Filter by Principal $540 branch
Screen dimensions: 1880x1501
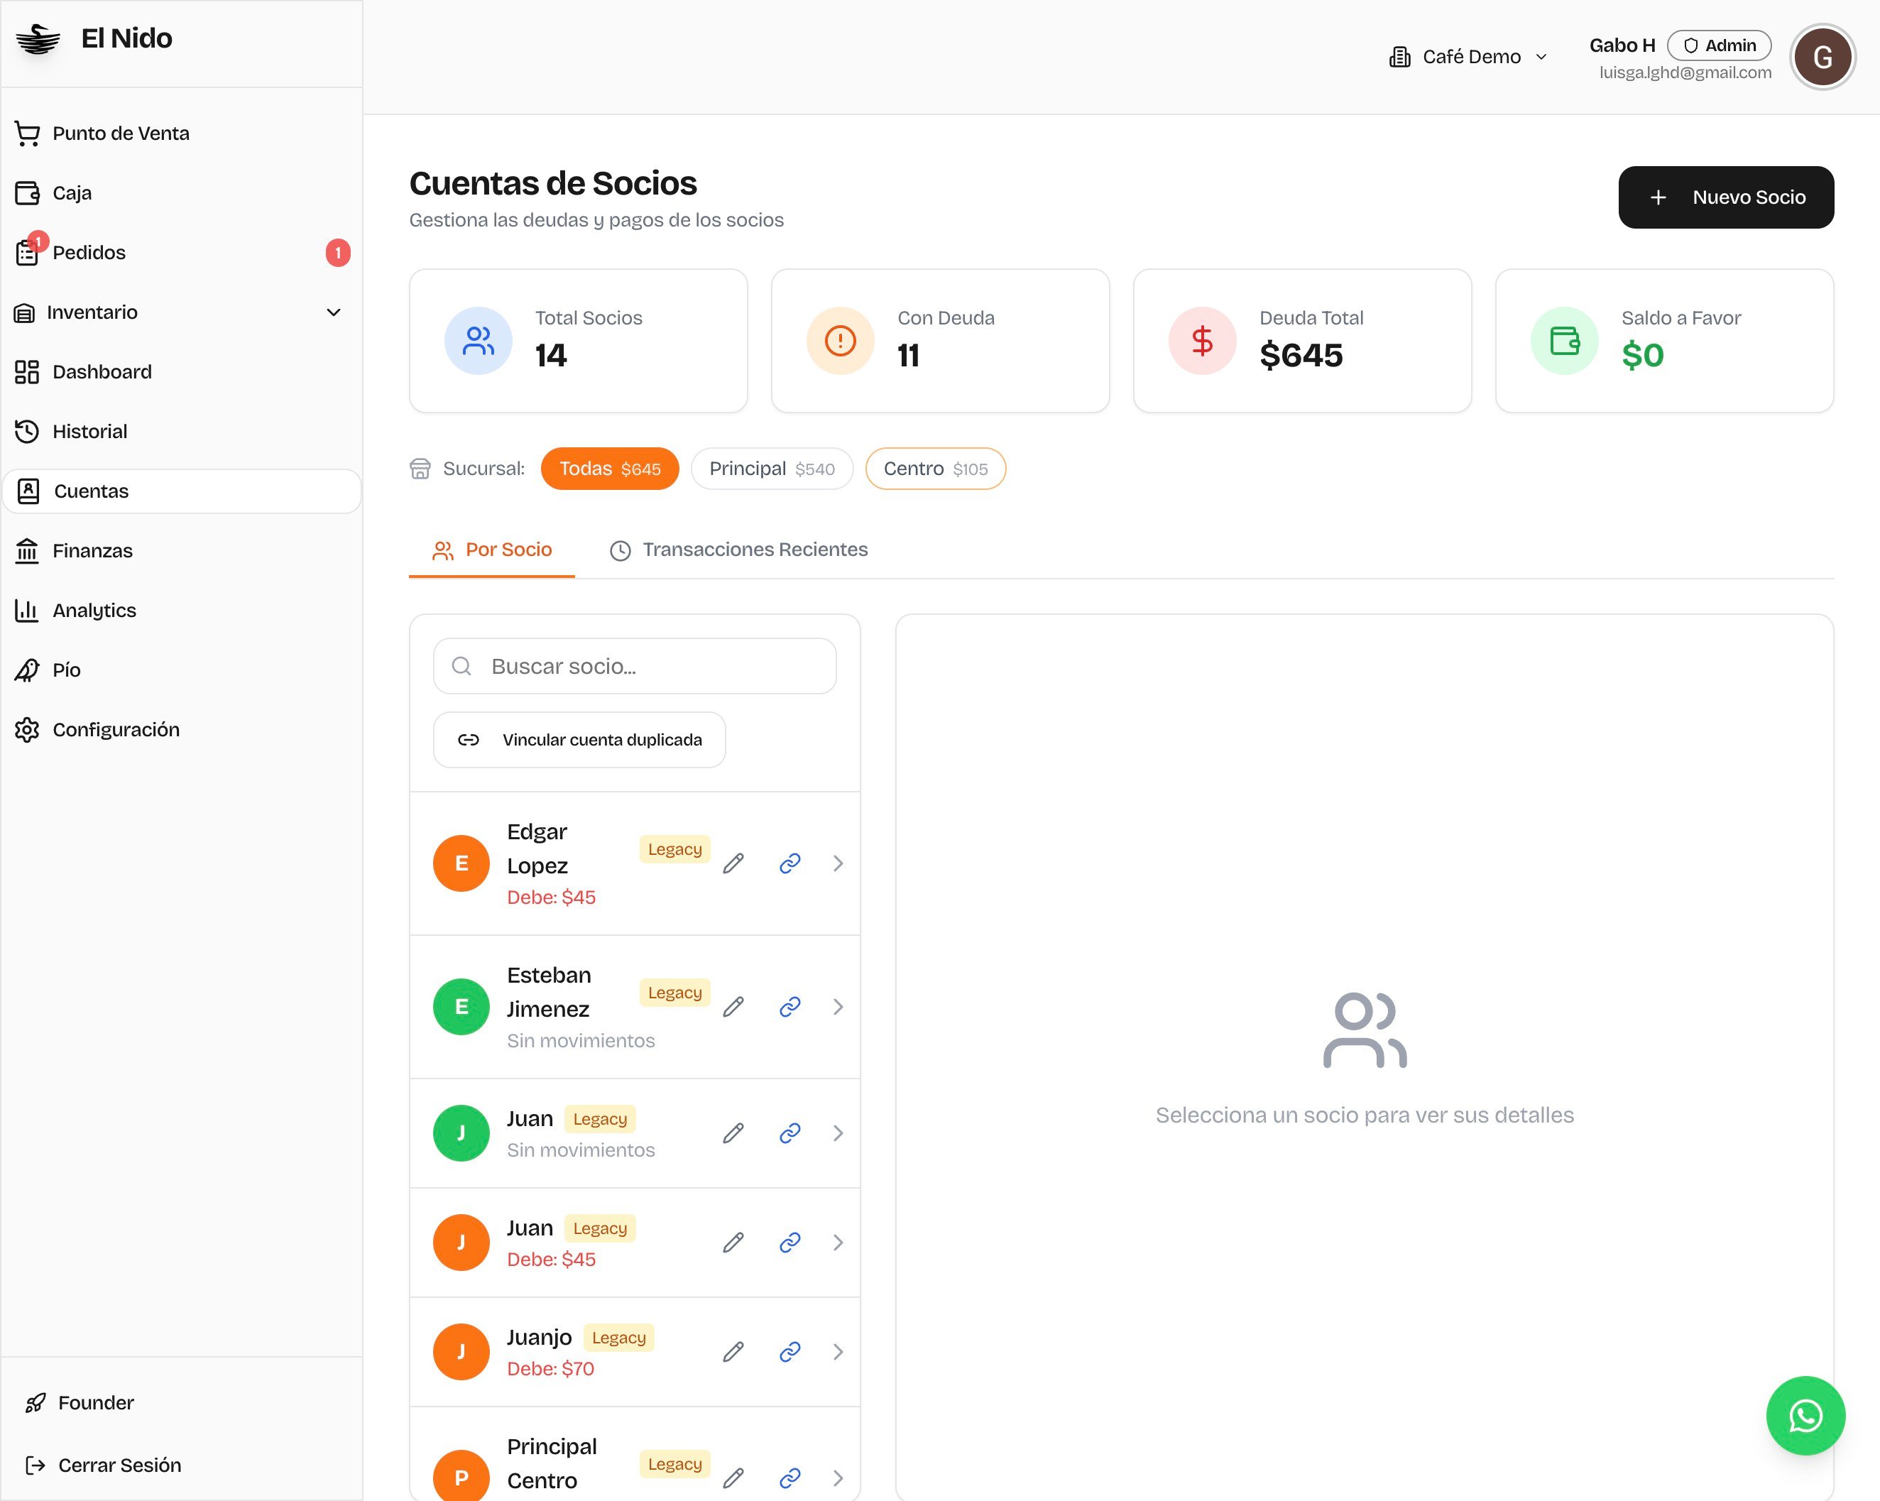coord(772,469)
